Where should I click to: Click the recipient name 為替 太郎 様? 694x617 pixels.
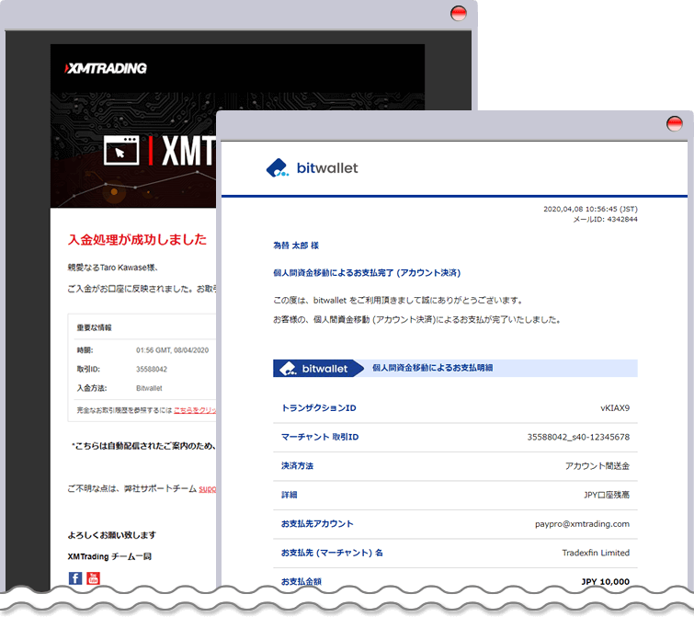click(x=296, y=246)
